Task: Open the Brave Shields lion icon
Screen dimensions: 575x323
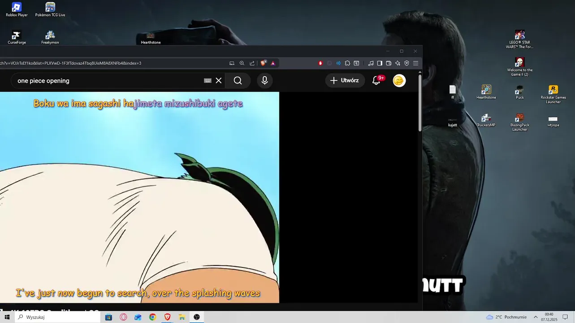Action: [264, 63]
